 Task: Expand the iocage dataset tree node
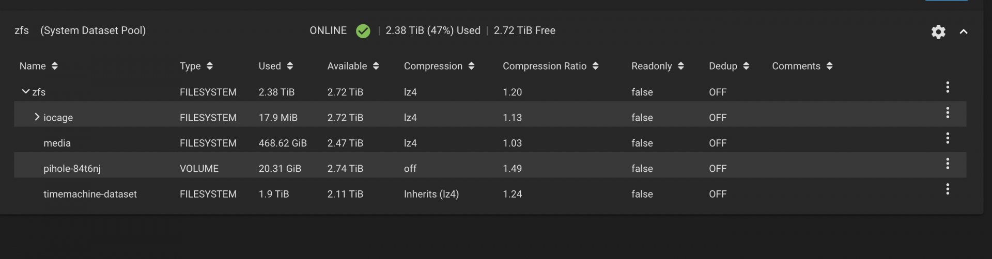click(x=37, y=117)
